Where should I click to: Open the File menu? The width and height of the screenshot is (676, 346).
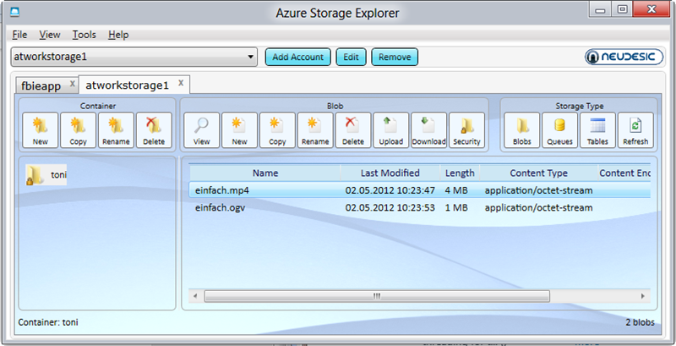[20, 35]
